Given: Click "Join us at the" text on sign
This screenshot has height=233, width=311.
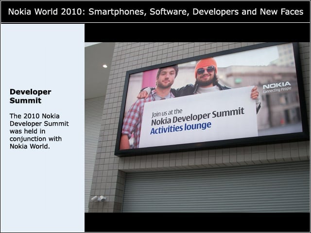Looking at the screenshot, I should tap(167, 113).
